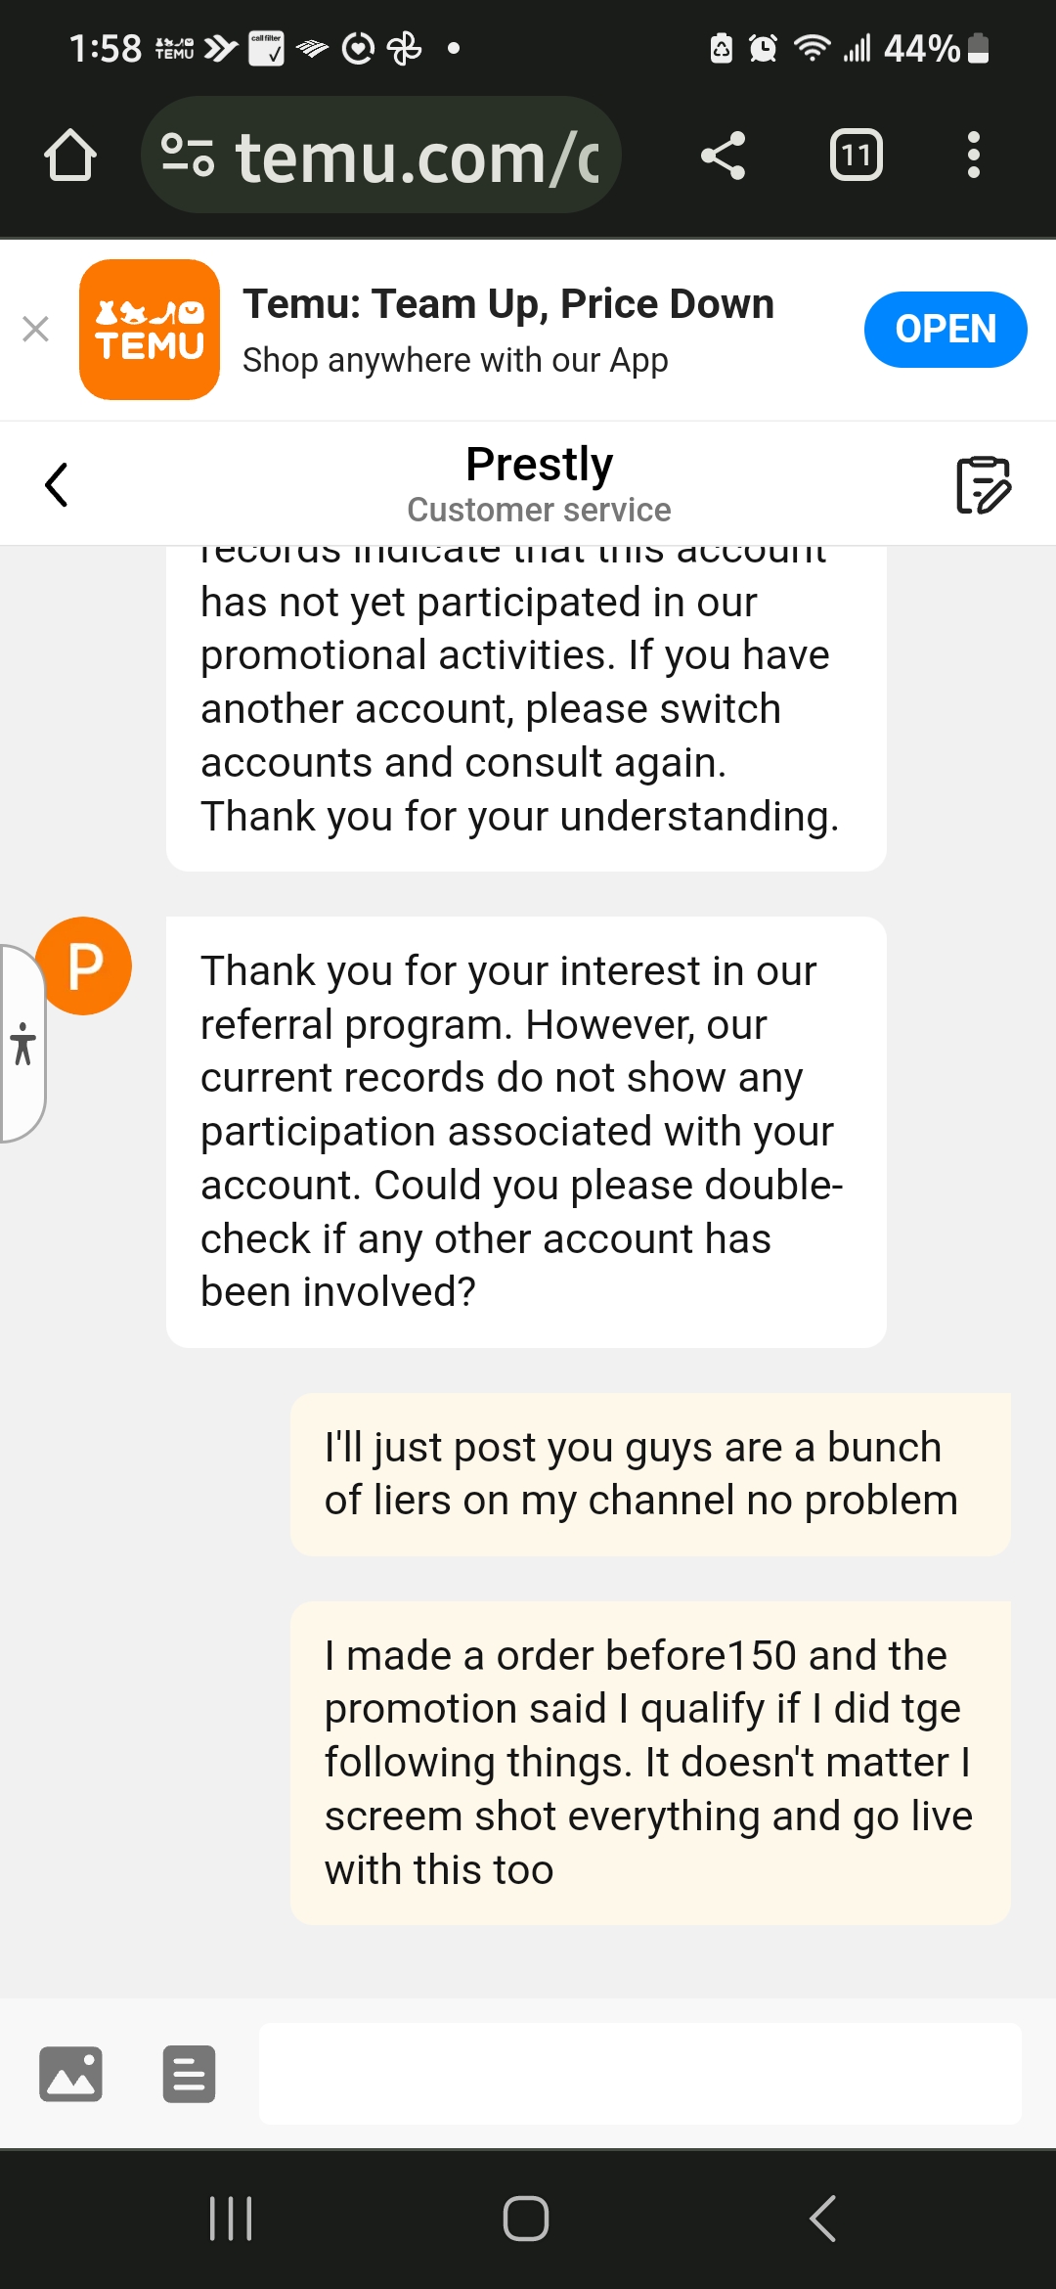Open the order list document icon
The image size is (1056, 2289).
click(x=189, y=2073)
